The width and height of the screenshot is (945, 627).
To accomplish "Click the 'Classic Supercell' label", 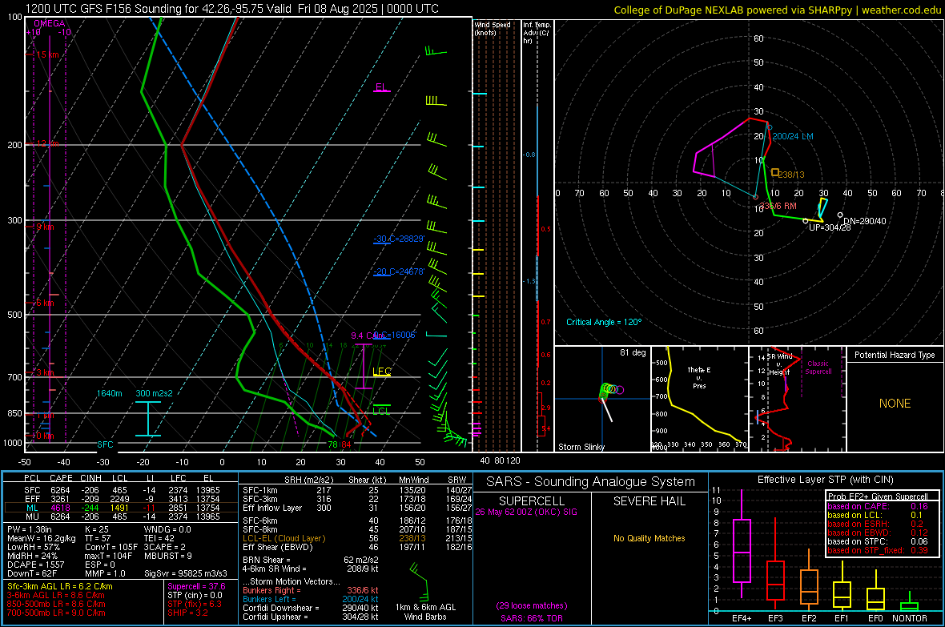I will pyautogui.click(x=818, y=368).
